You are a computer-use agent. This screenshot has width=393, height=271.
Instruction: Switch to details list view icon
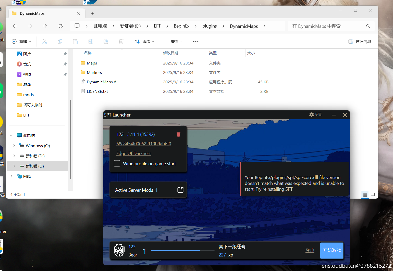pyautogui.click(x=365, y=195)
